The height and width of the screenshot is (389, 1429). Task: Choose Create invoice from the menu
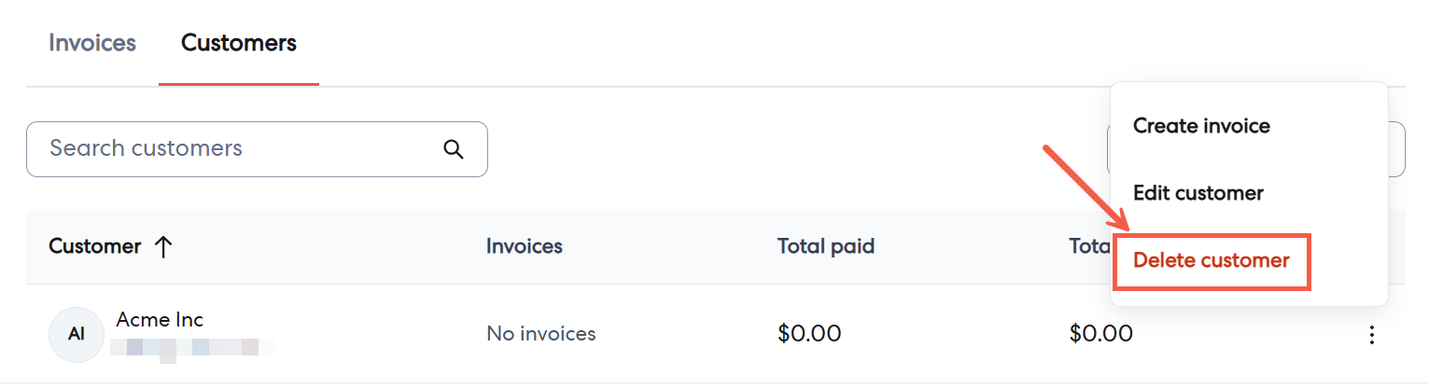pyautogui.click(x=1201, y=126)
